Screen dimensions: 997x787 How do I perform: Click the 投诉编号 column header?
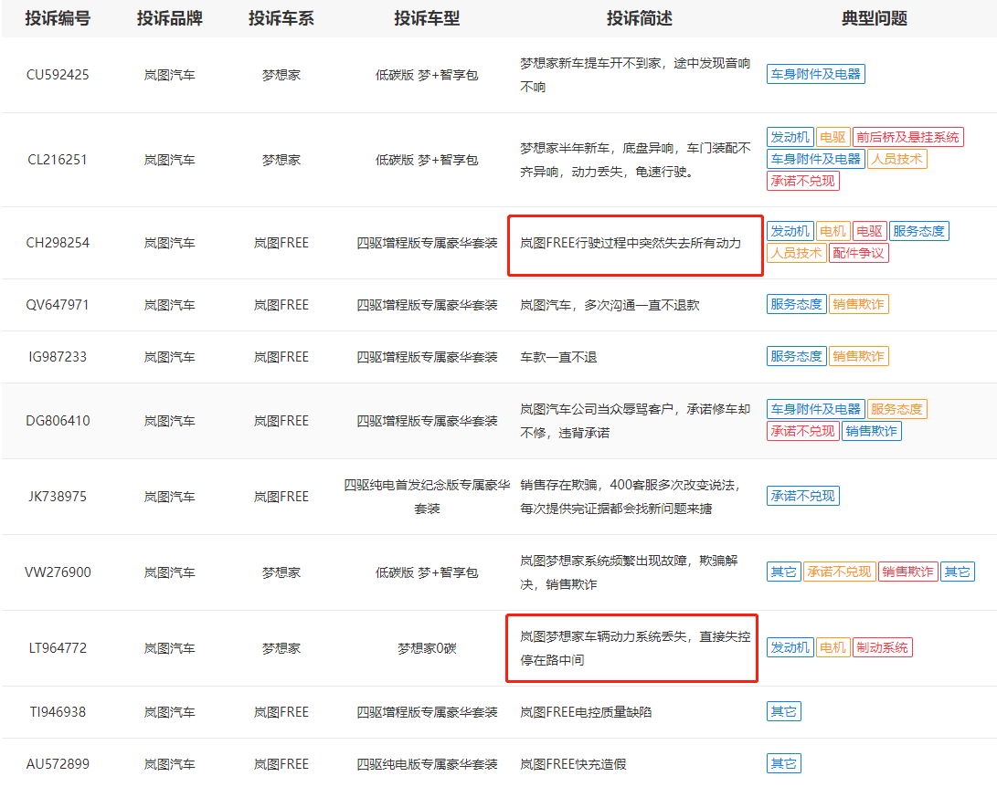pyautogui.click(x=58, y=18)
